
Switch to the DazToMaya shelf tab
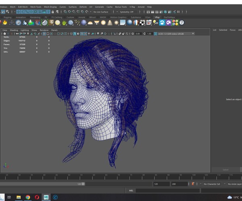[x=169, y=17]
